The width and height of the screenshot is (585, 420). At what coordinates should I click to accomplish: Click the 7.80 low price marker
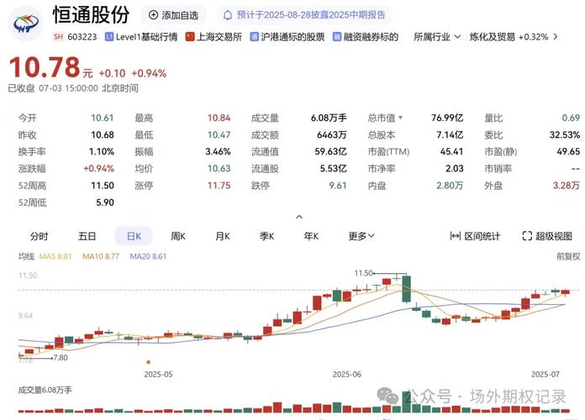click(61, 358)
